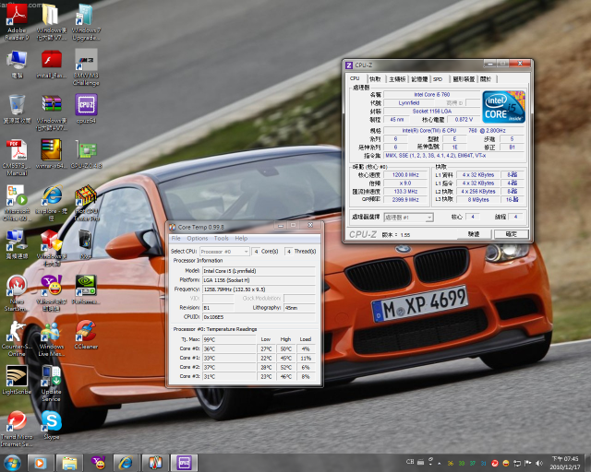Switch to the CPU tab in CPU-Z
The image size is (591, 472).
(355, 78)
